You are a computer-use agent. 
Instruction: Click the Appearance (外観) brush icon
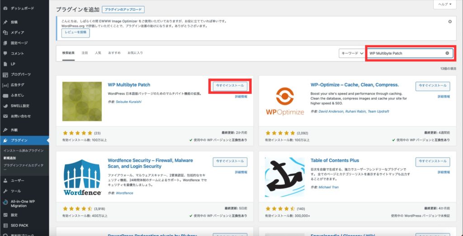tap(5, 130)
